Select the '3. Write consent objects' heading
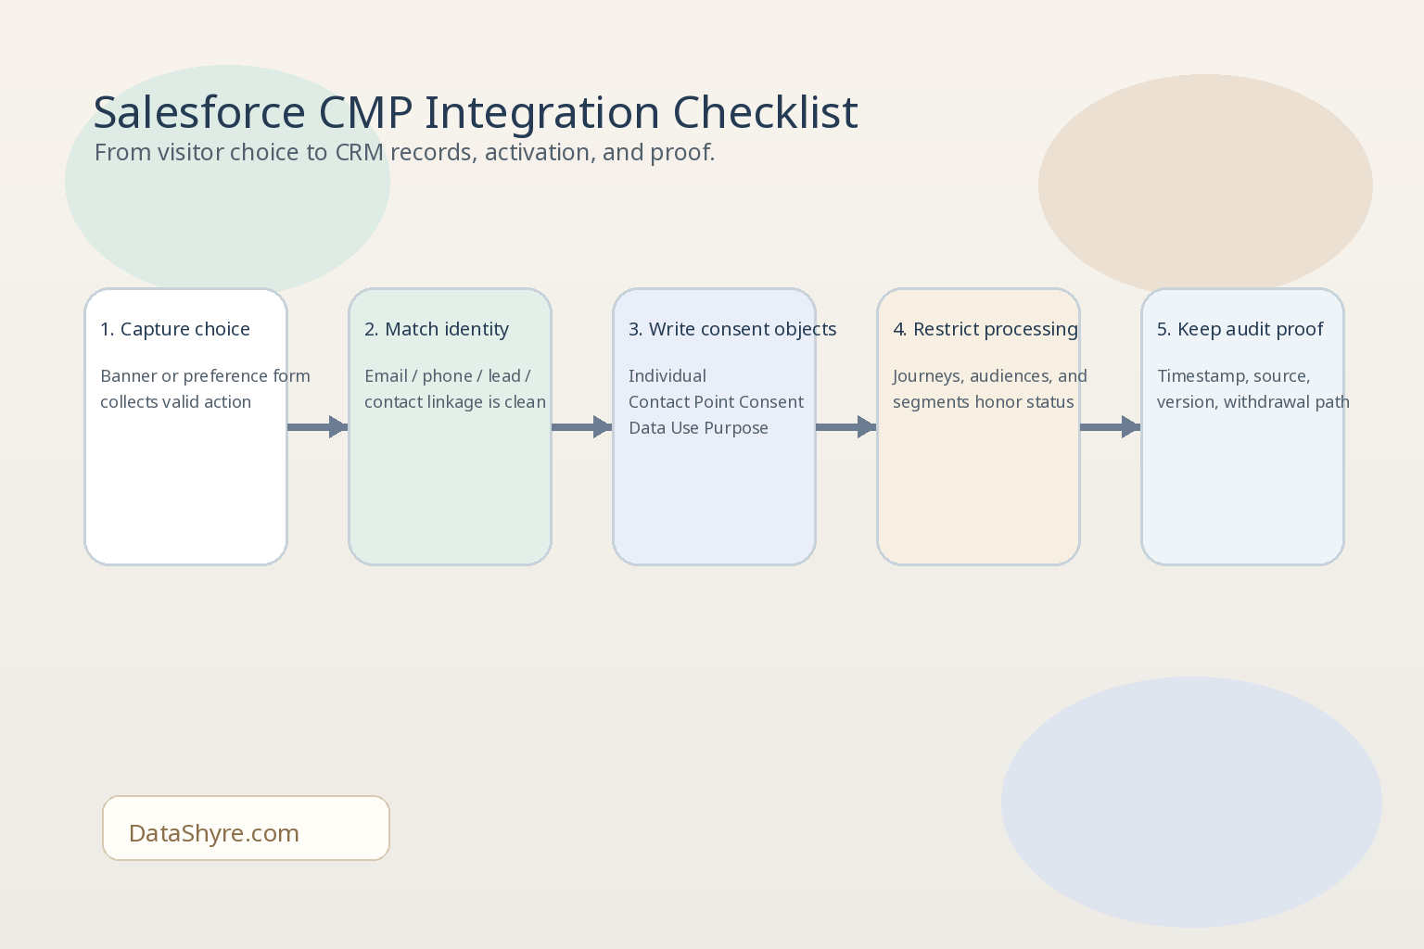The height and width of the screenshot is (949, 1424). click(732, 329)
